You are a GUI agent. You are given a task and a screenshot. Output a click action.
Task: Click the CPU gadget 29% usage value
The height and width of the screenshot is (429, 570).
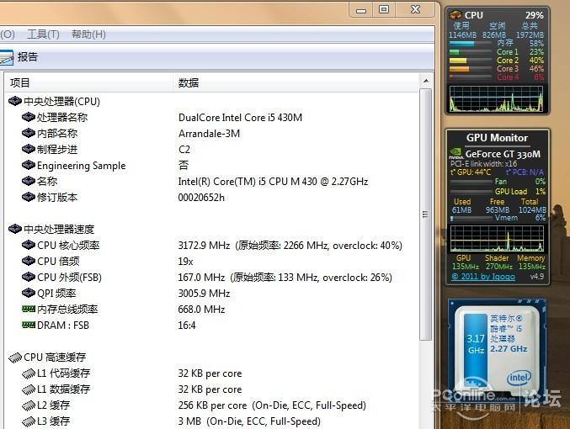click(x=534, y=15)
